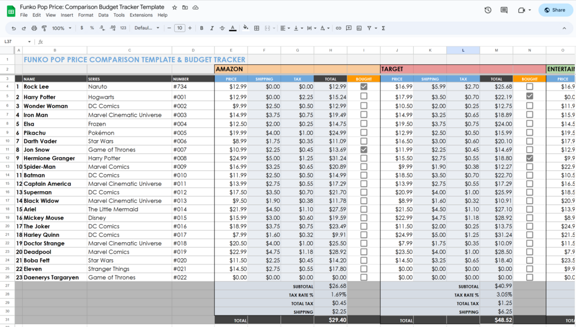Check Amazon Bought box for Deadpool
The height and width of the screenshot is (327, 576).
pyautogui.click(x=364, y=252)
